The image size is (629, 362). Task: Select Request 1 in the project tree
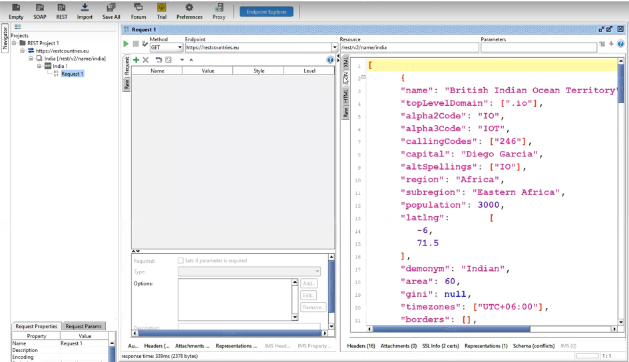(x=72, y=74)
